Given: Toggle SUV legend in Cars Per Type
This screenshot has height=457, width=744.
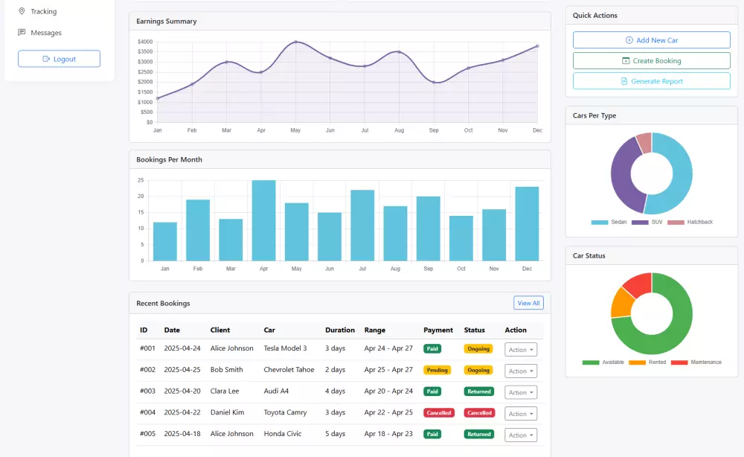Looking at the screenshot, I should [647, 222].
